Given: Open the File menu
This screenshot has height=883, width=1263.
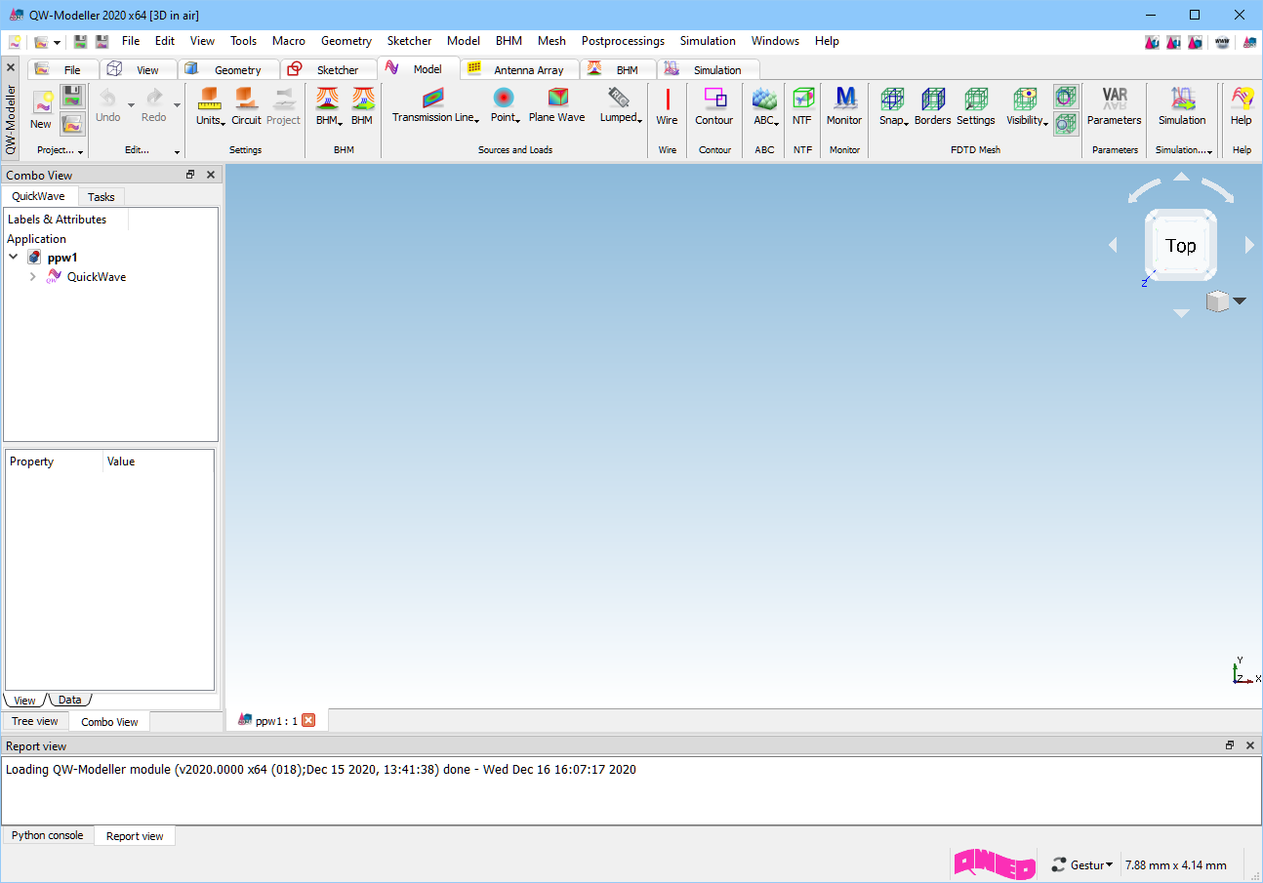Looking at the screenshot, I should (x=131, y=41).
